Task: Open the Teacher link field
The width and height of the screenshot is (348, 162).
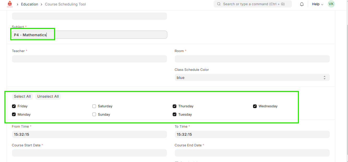Action: 89,59
